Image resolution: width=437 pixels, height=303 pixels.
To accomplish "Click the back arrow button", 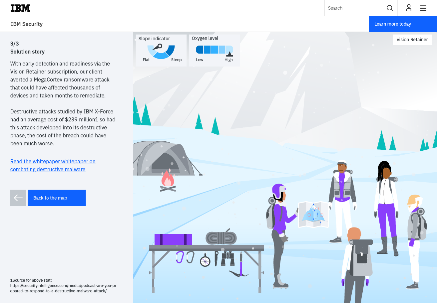I will click(x=18, y=198).
